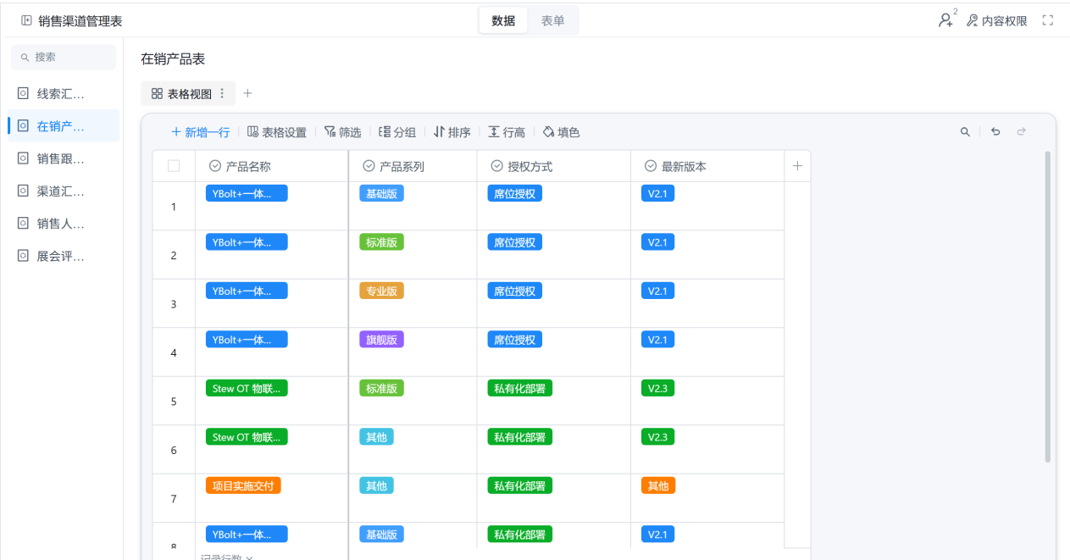Toggle the fullscreen icon
The image size is (1070, 560).
1048,20
